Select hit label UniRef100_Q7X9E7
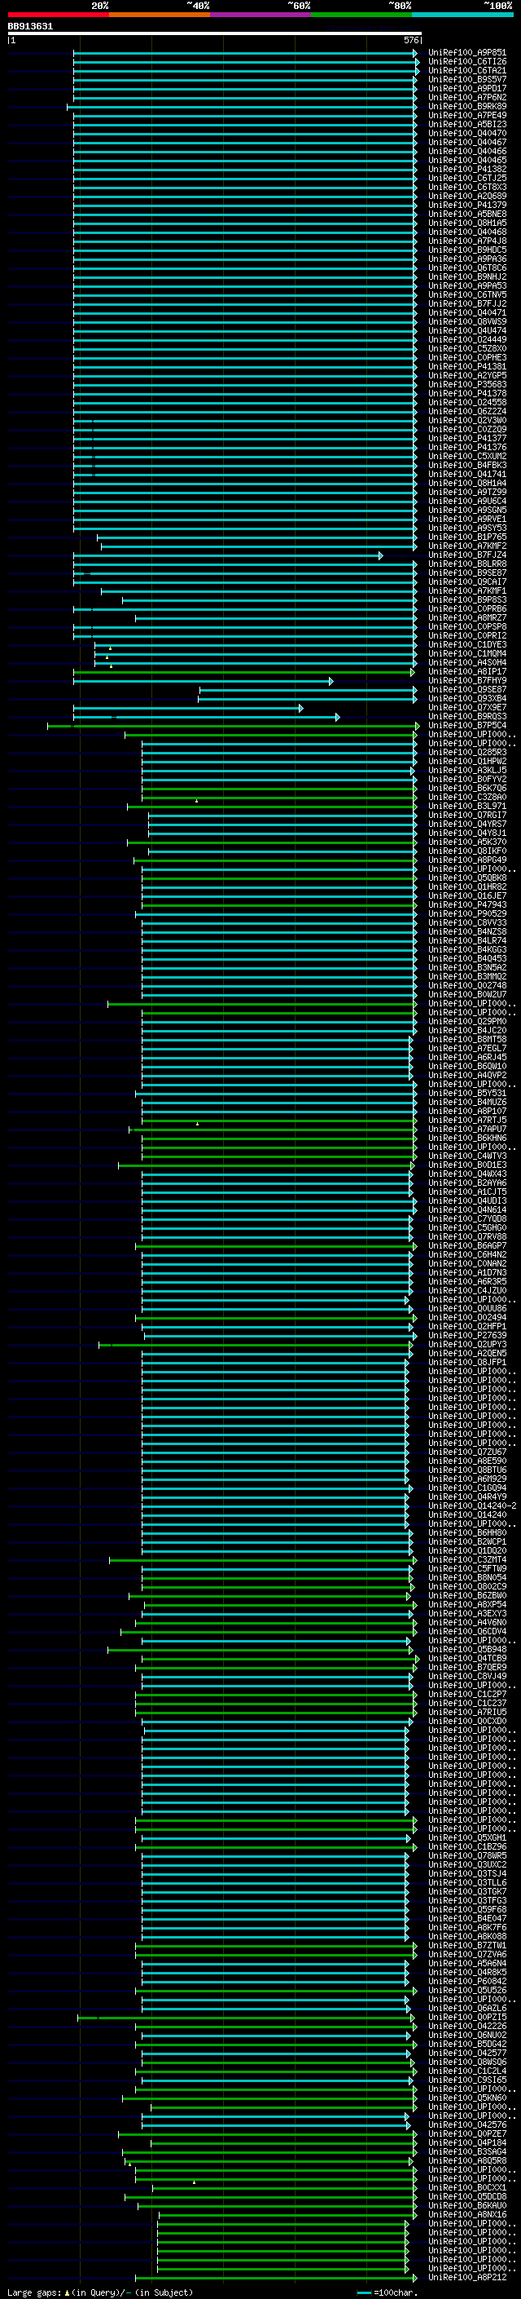The height and width of the screenshot is (2299, 521). pos(466,708)
